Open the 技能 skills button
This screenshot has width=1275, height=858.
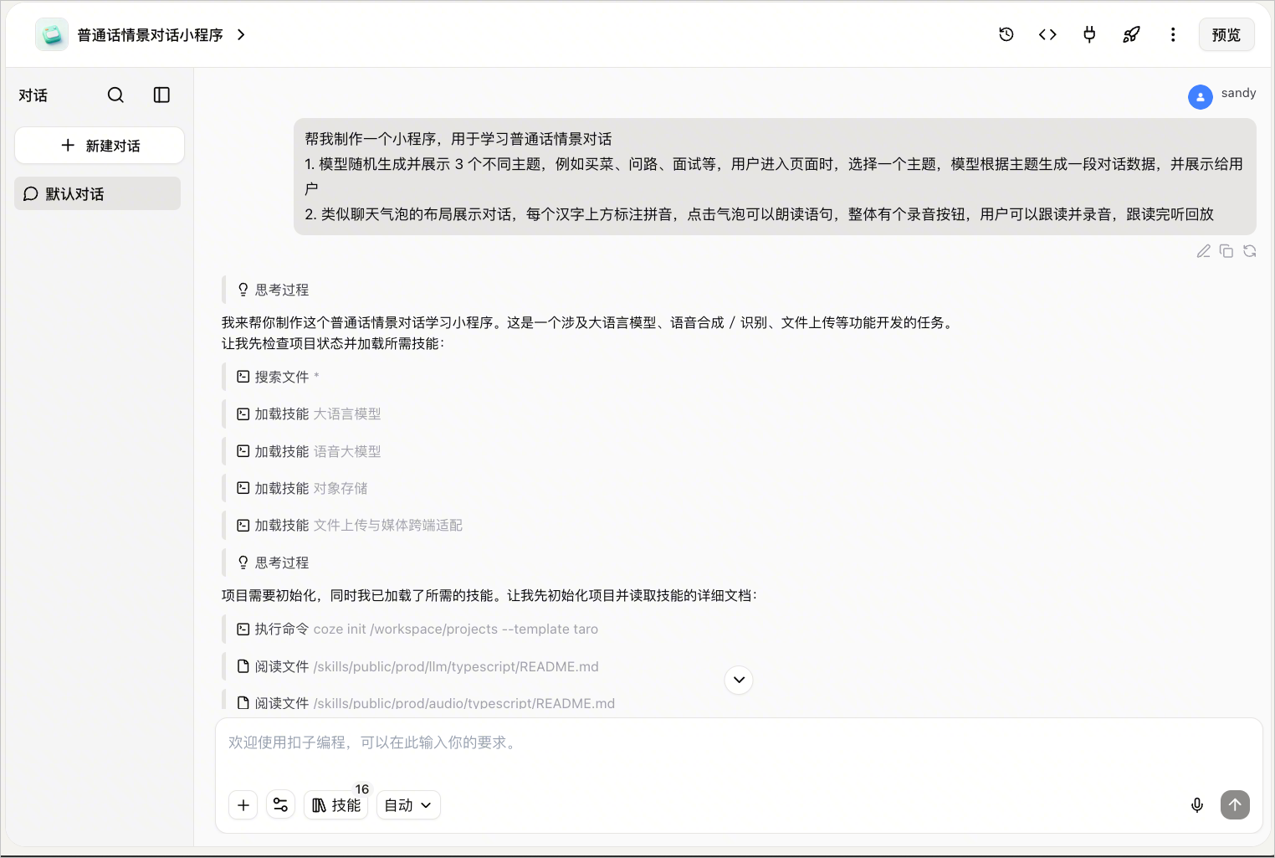[x=336, y=805]
